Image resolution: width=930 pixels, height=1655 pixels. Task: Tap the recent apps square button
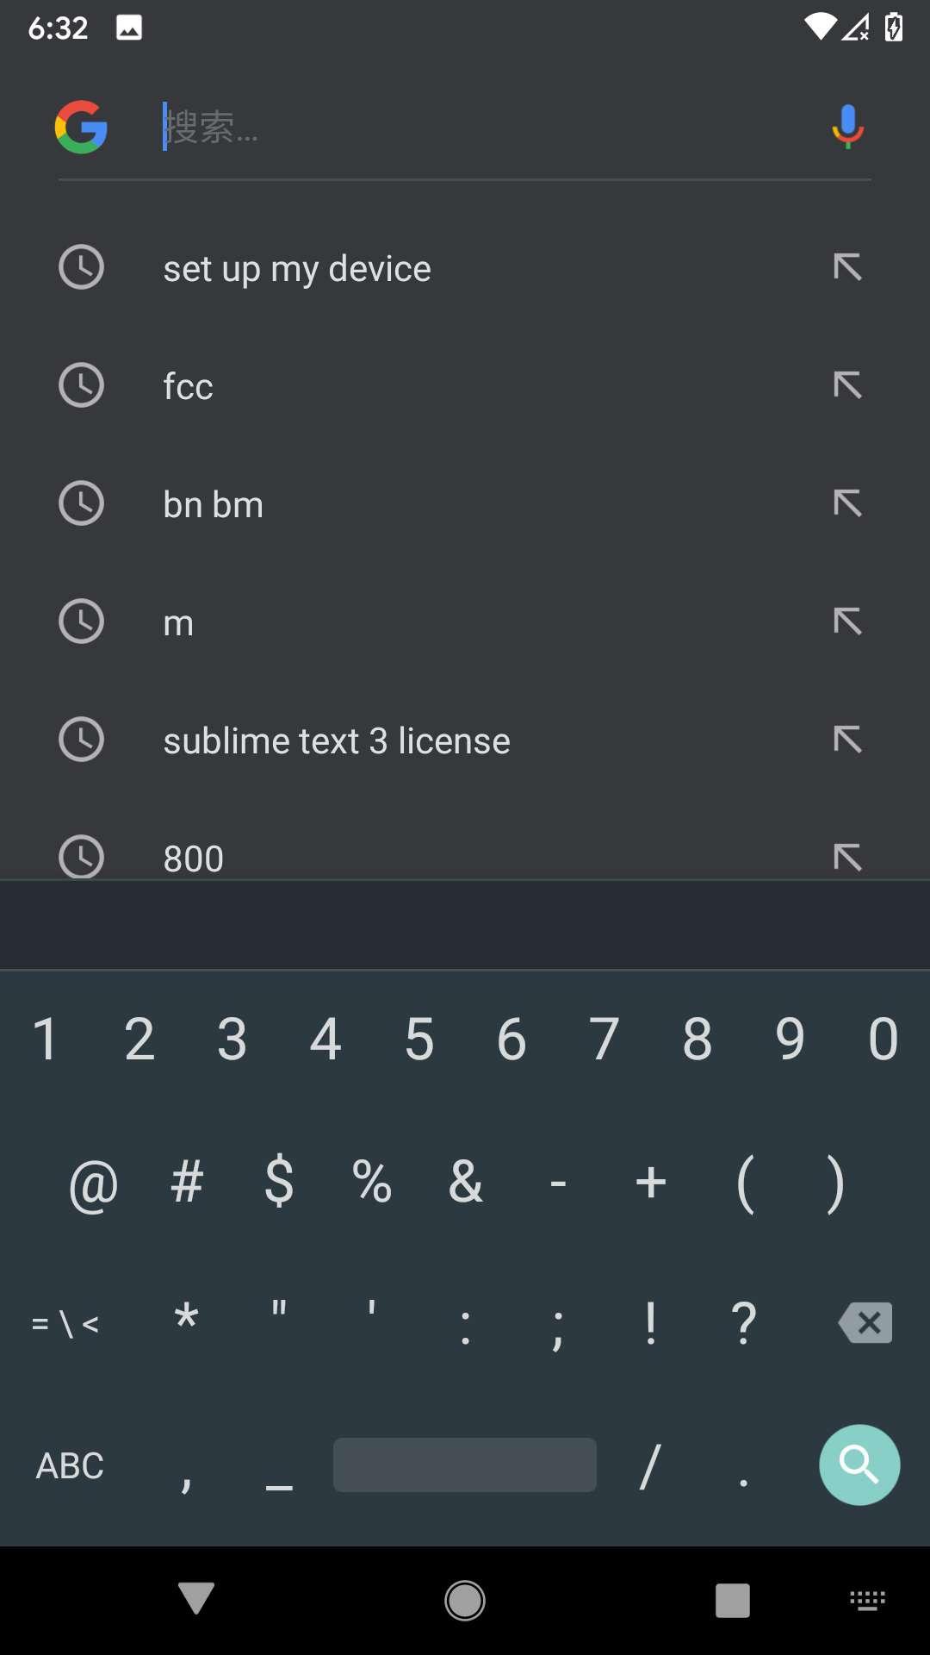(x=732, y=1601)
